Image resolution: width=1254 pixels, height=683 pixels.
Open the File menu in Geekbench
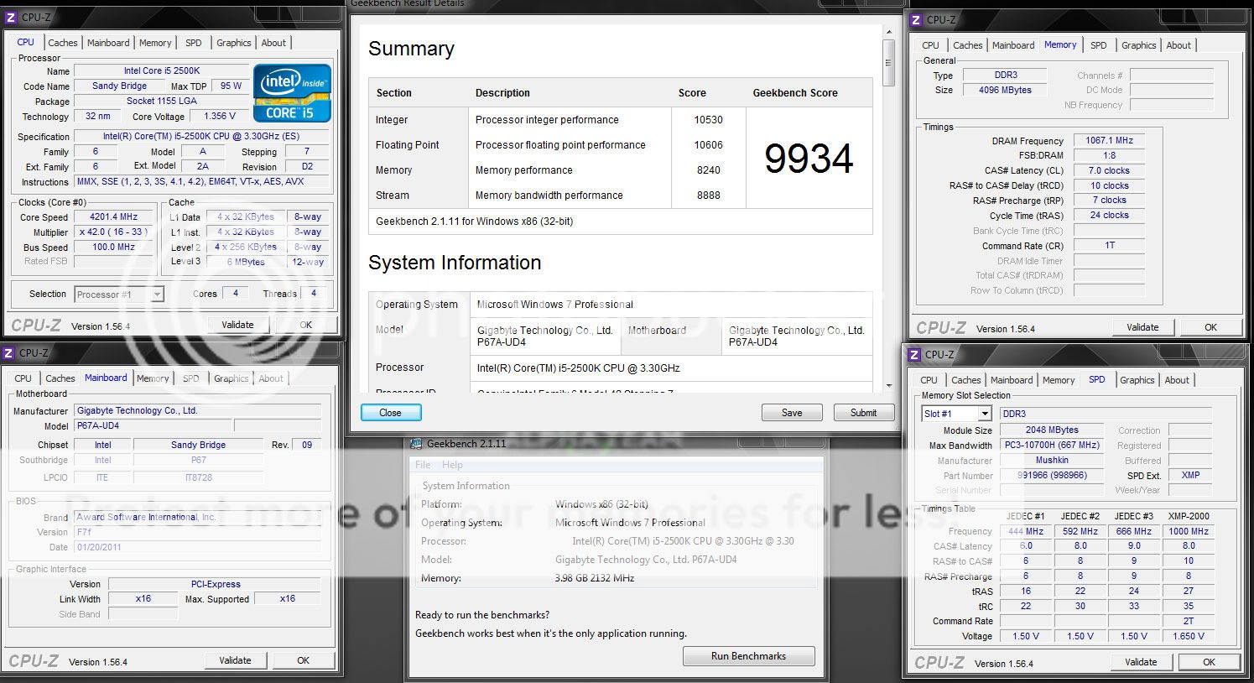(x=423, y=465)
